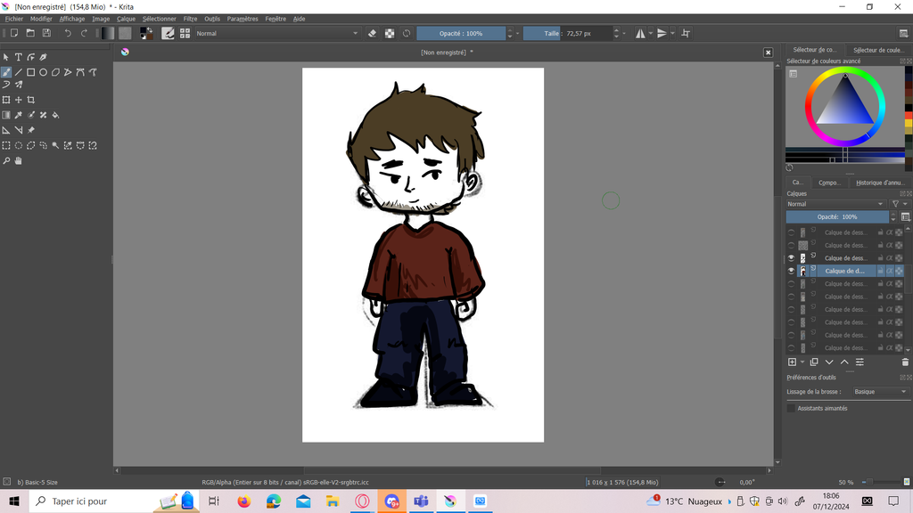Viewport: 913px width, 513px height.
Task: Show the topmost hidden layer
Action: click(x=791, y=232)
